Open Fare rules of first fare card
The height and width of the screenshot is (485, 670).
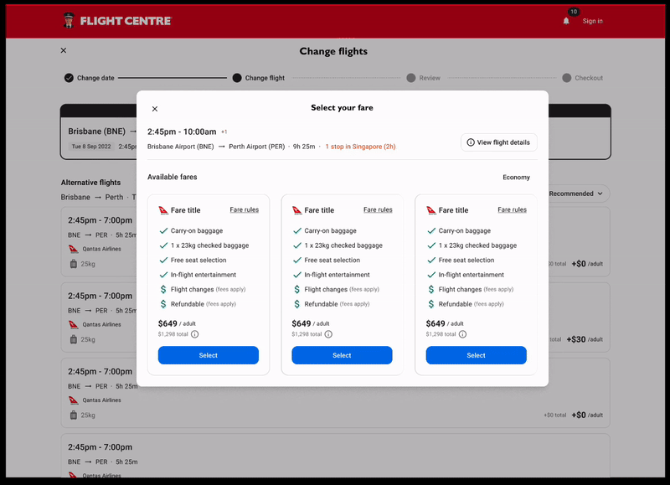click(x=244, y=209)
